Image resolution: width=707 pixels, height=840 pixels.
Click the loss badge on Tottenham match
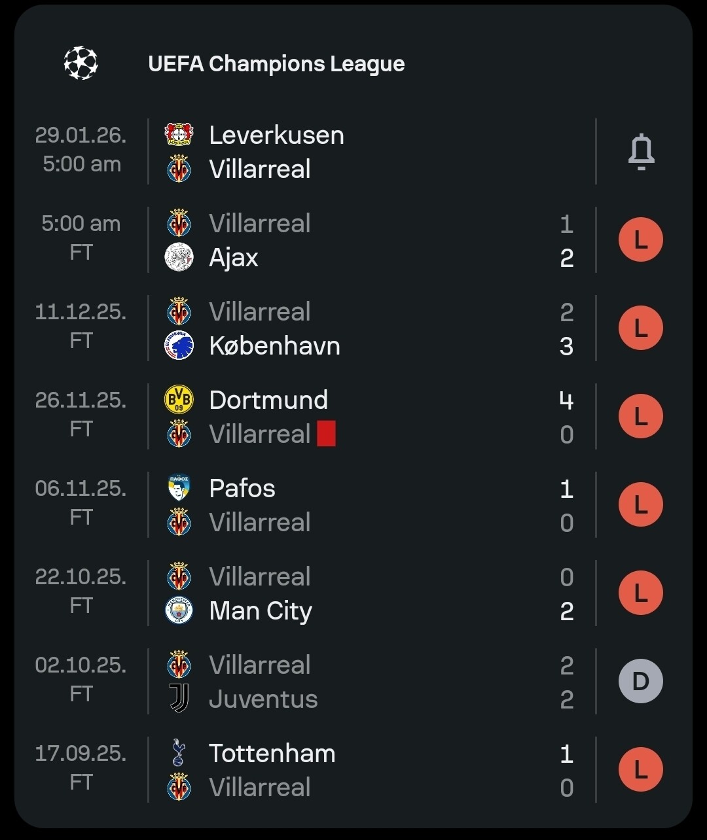coord(641,770)
